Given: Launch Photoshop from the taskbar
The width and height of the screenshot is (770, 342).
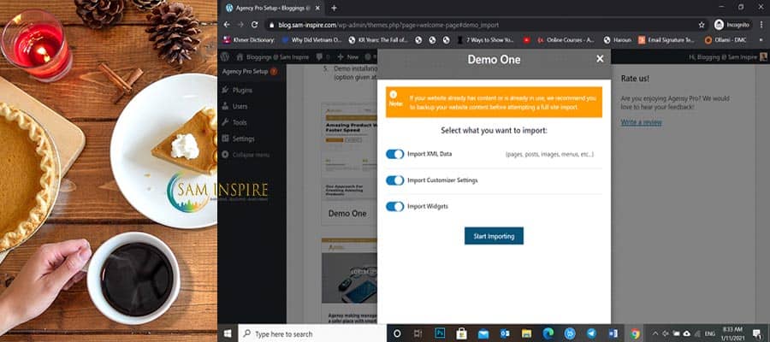Looking at the screenshot, I should click(x=440, y=333).
